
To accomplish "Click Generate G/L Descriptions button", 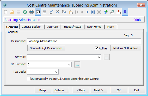I will point(46,48).
